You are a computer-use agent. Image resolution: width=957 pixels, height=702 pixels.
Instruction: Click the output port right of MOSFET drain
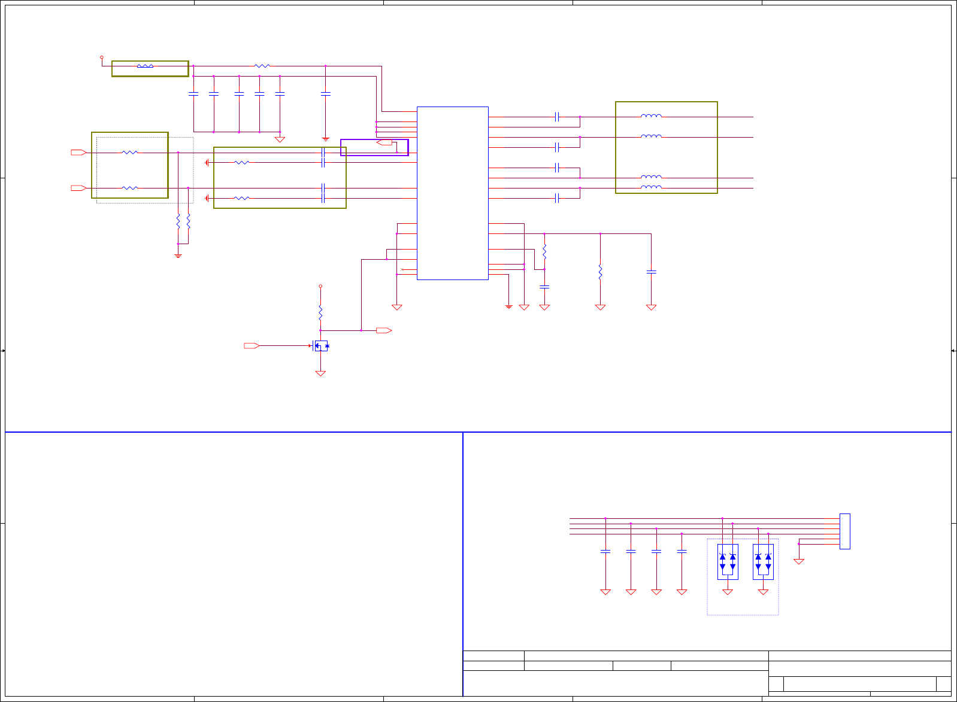tap(384, 330)
